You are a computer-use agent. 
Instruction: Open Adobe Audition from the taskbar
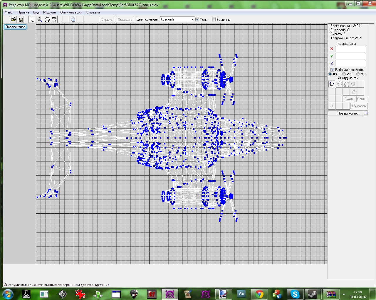(241, 294)
